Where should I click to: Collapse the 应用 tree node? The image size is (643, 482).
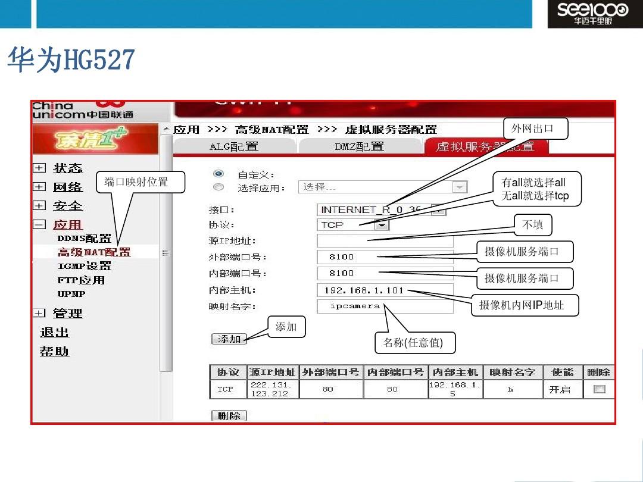point(39,224)
